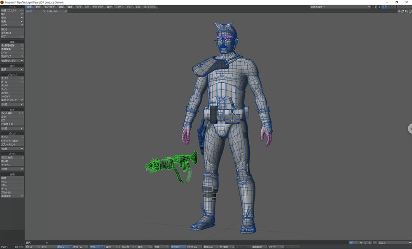412x249 pixels.
Task: Select the ボール primitive tool
Action: [12, 82]
